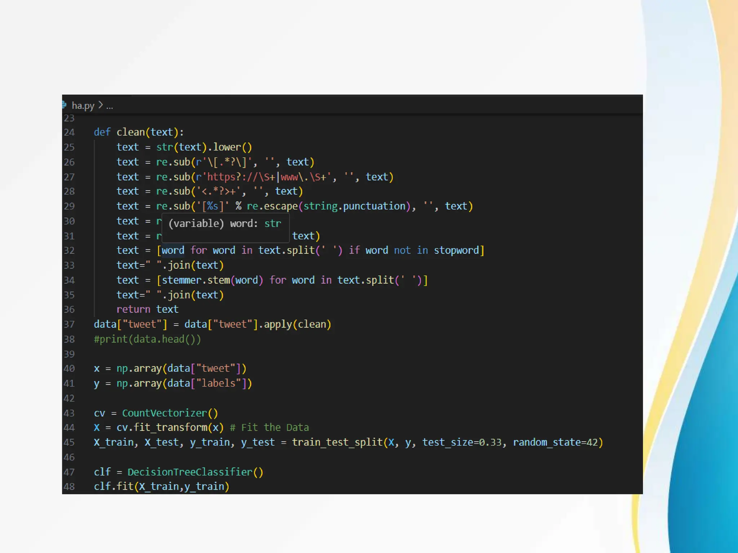The width and height of the screenshot is (738, 553).
Task: Click the commented print(data.head()) line
Action: tap(147, 339)
